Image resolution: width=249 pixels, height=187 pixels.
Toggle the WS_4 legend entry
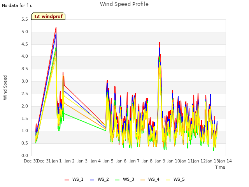pos(150,179)
